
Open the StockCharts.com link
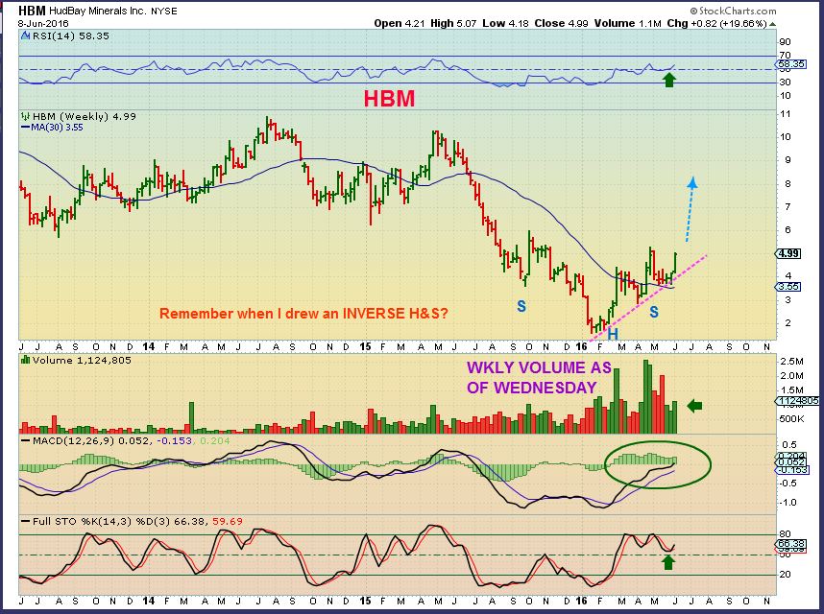pyautogui.click(x=738, y=11)
